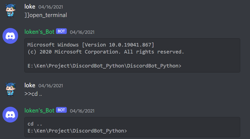Click the BOT badge on last bot message
The height and width of the screenshot is (139, 250).
(61, 110)
